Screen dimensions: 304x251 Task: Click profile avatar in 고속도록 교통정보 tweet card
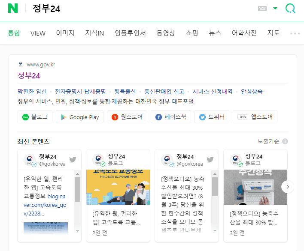[x=30, y=160]
